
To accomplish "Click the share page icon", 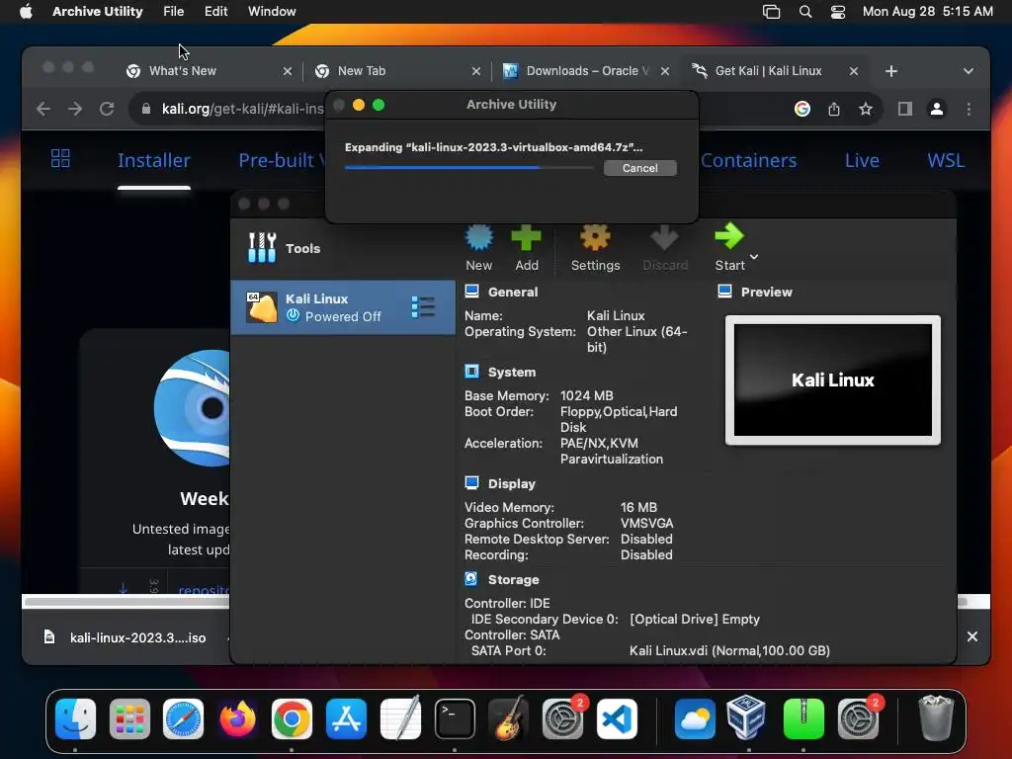I will click(834, 109).
